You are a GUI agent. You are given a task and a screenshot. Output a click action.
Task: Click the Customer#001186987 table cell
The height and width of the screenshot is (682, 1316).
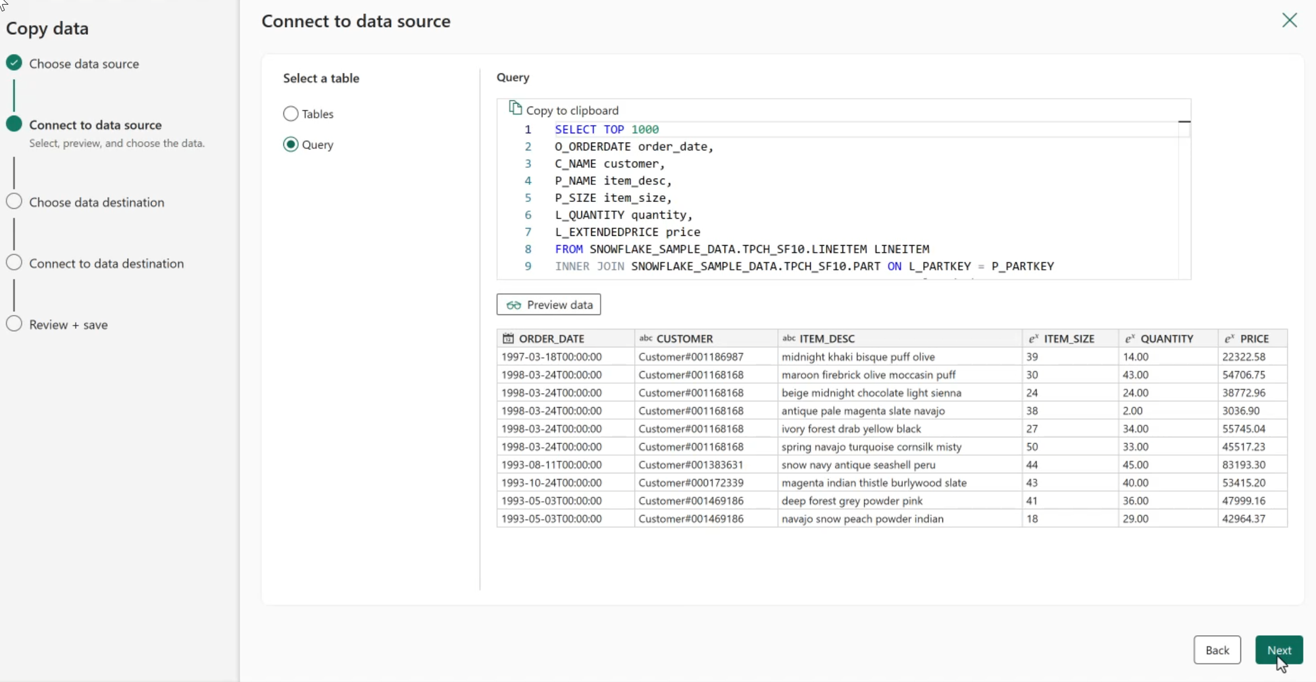tap(691, 357)
